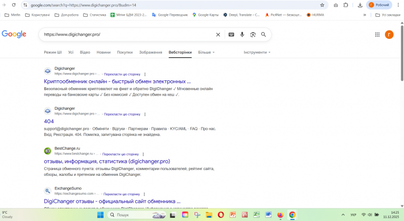Search by image with Google Lens icon
Image resolution: width=404 pixels, height=221 pixels.
pyautogui.click(x=253, y=35)
